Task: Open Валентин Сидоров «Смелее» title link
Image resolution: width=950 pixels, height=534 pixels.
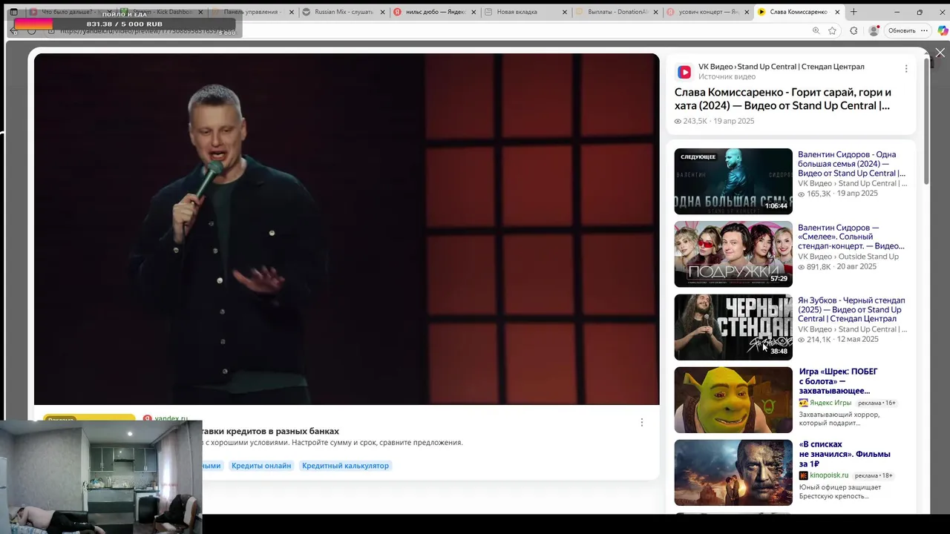Action: pyautogui.click(x=851, y=237)
